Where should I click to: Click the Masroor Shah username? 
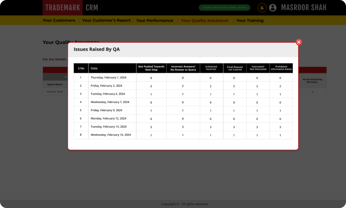point(307,7)
